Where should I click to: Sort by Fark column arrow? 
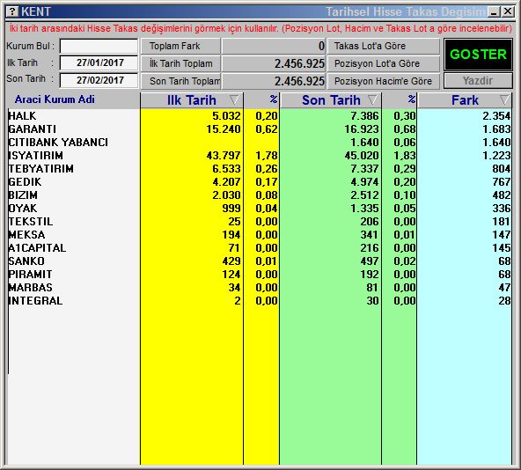504,99
